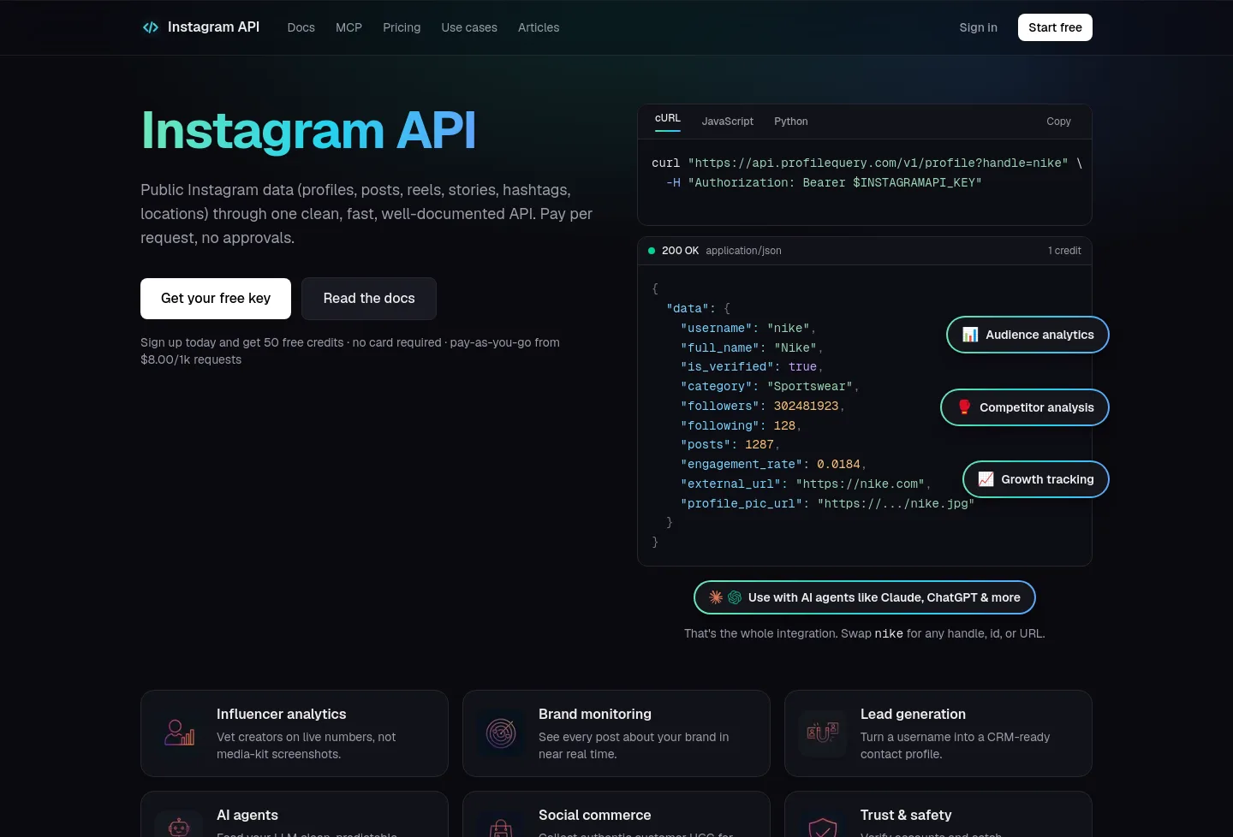The width and height of the screenshot is (1233, 837).
Task: Click the curl request URL string
Action: (x=878, y=163)
